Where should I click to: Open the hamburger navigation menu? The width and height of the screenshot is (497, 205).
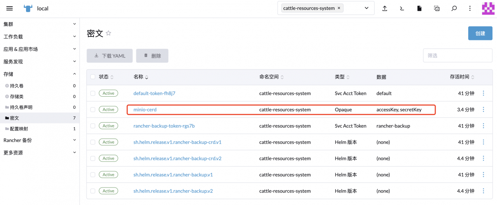(x=10, y=8)
